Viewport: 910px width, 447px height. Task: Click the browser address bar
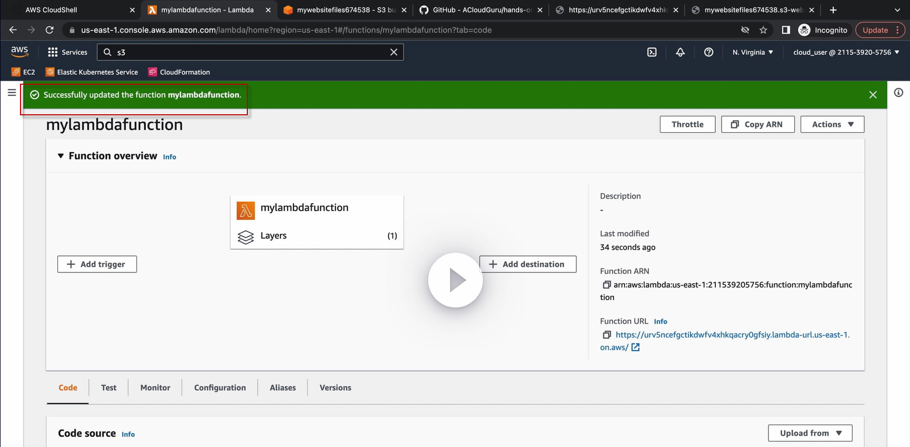coord(400,30)
